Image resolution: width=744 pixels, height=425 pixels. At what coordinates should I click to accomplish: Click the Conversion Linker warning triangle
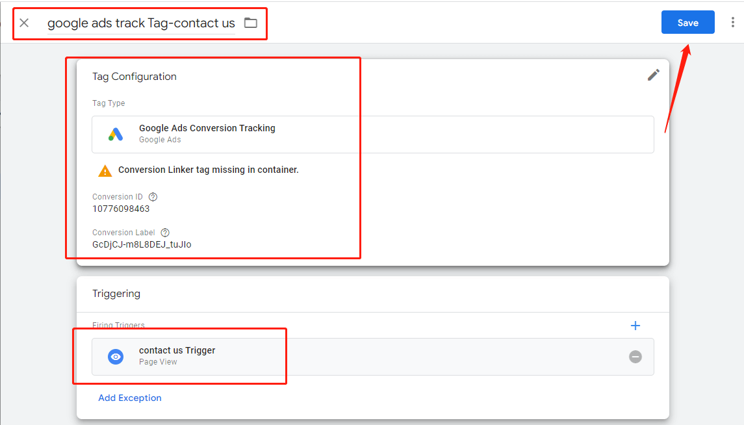105,171
